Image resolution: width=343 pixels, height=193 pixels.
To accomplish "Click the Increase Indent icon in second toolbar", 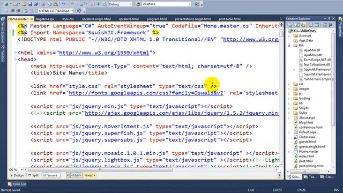I will pos(19,11).
